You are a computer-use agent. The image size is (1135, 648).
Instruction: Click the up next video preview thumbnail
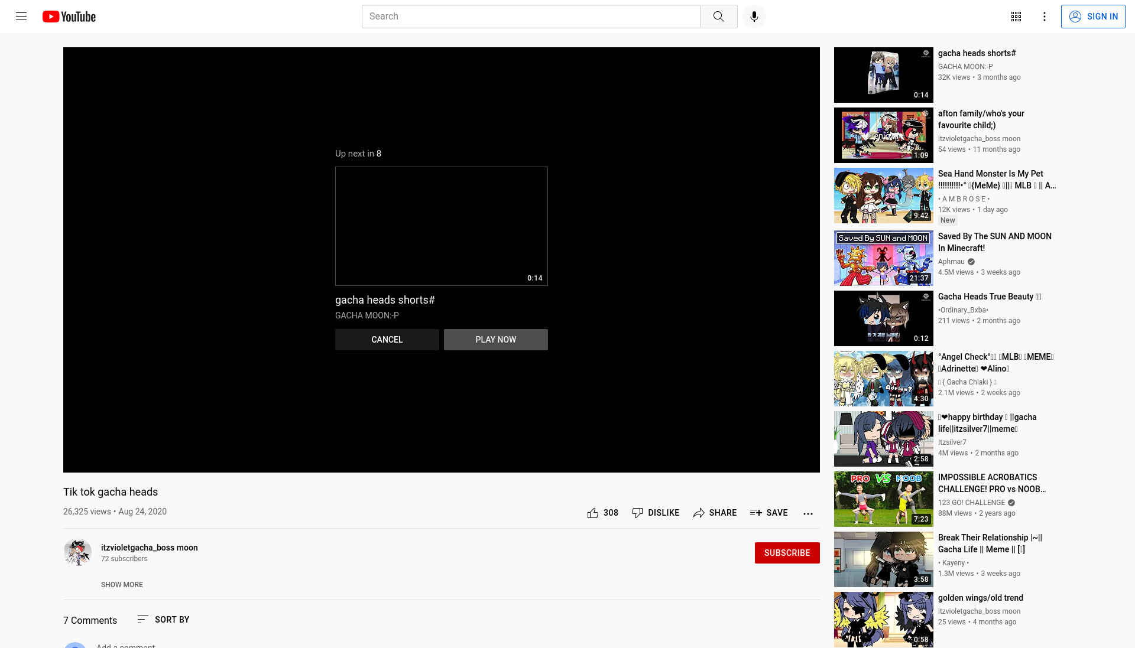(x=442, y=226)
